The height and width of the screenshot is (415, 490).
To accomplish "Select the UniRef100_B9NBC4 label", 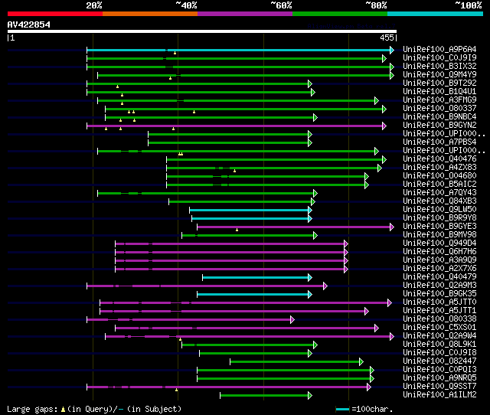I will coord(439,117).
